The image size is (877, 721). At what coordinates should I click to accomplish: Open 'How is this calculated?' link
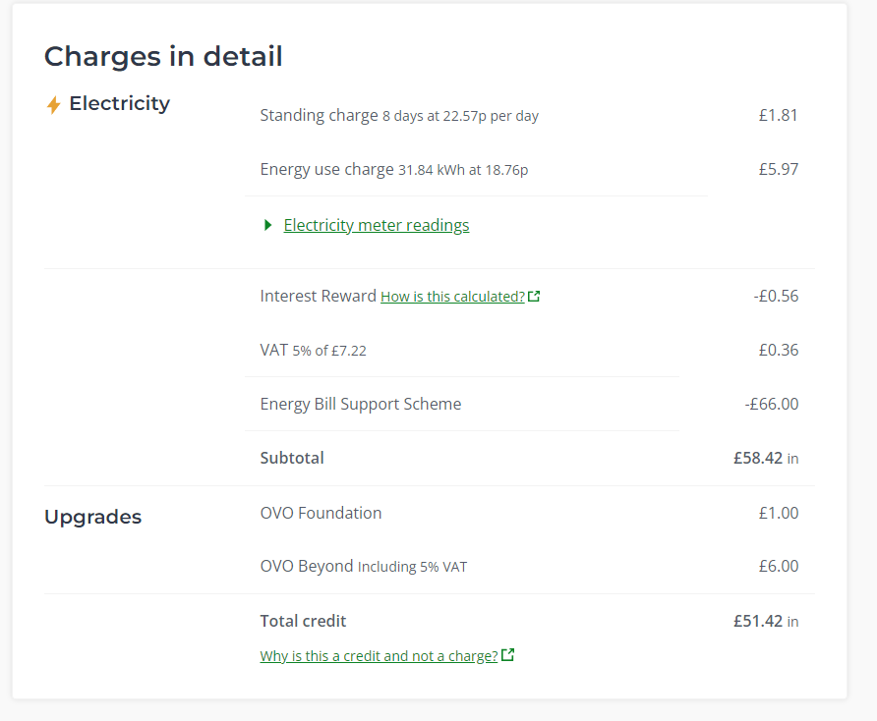tap(452, 297)
